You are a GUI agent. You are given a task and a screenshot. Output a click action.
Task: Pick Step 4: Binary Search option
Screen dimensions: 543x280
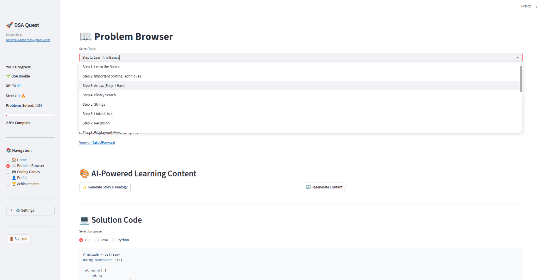[99, 95]
